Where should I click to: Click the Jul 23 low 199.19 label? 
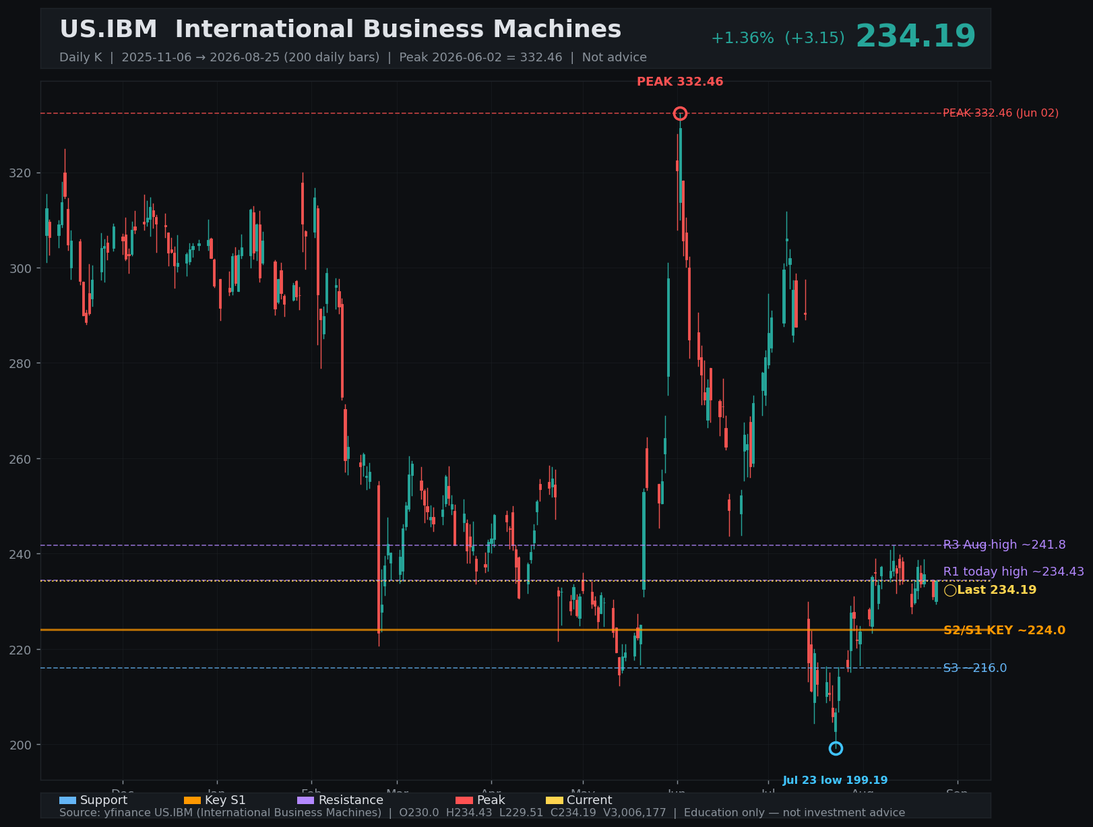point(835,780)
